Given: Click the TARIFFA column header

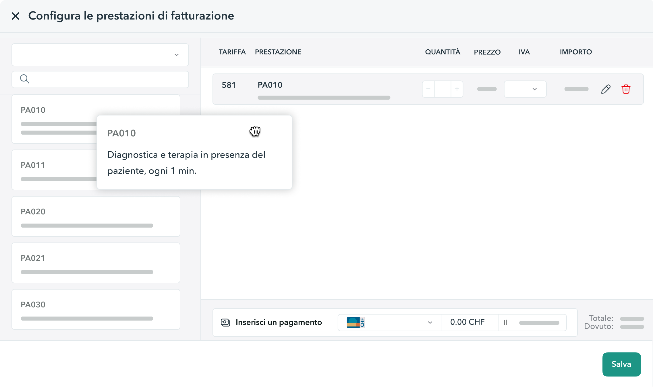Looking at the screenshot, I should [x=232, y=52].
